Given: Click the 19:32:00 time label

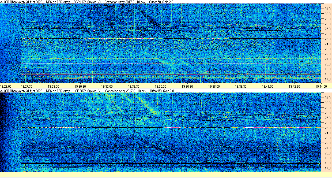Looking at the screenshot, I should pyautogui.click(x=107, y=87).
